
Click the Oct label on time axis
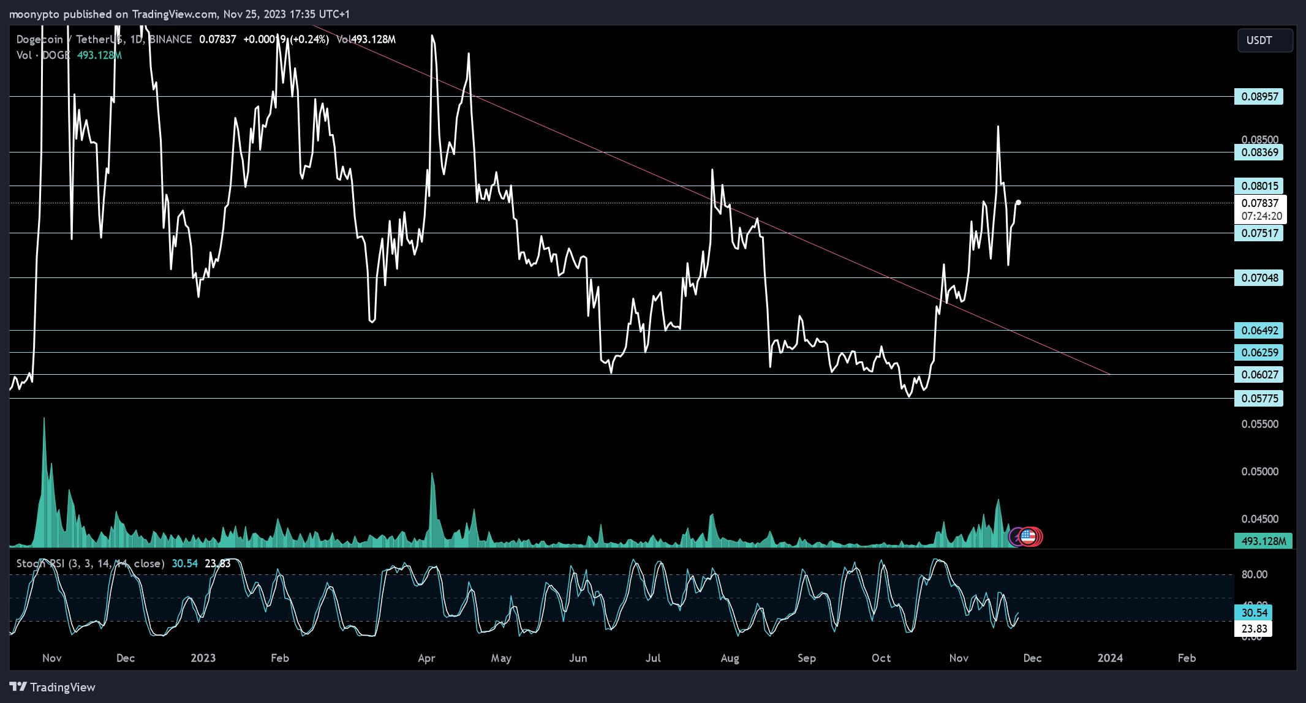[881, 658]
